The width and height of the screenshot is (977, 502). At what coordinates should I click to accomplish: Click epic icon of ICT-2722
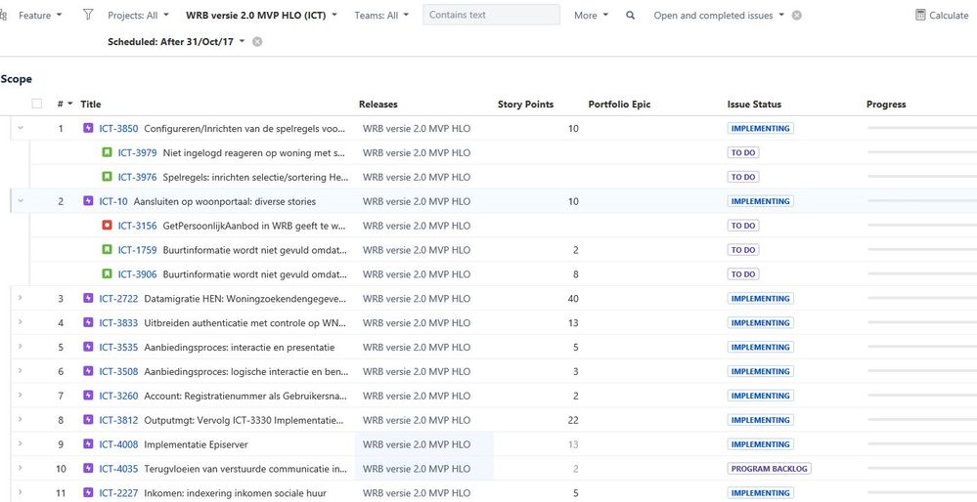88,298
